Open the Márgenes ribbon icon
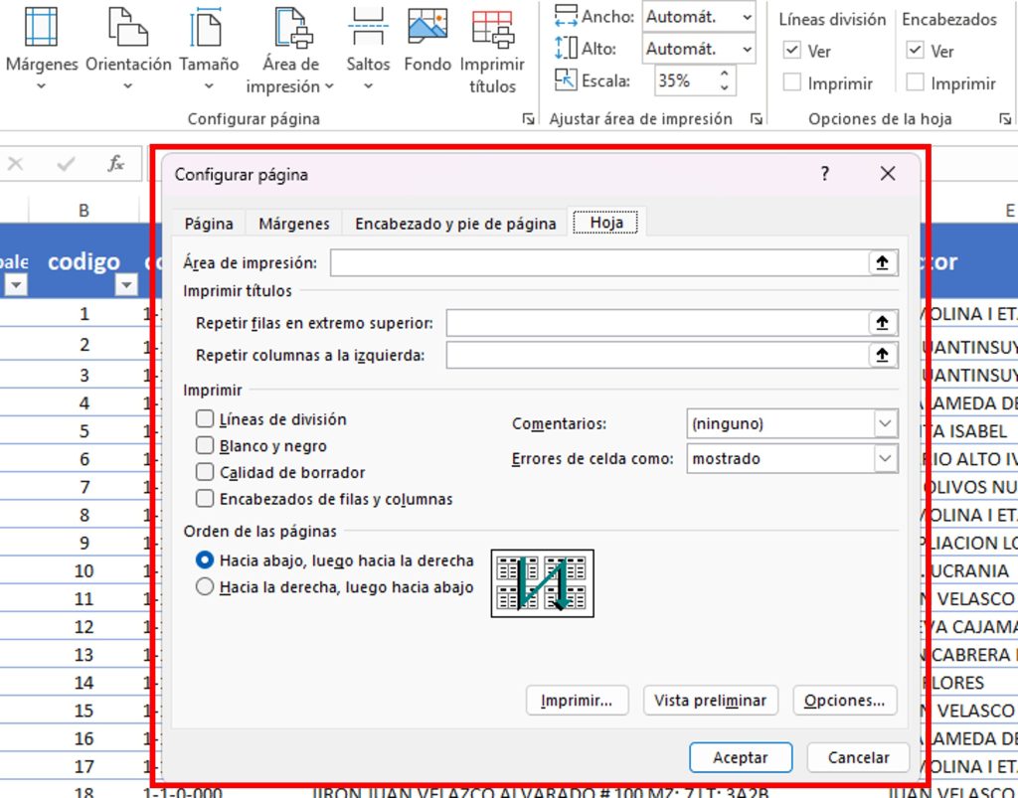1018x798 pixels. [41, 28]
